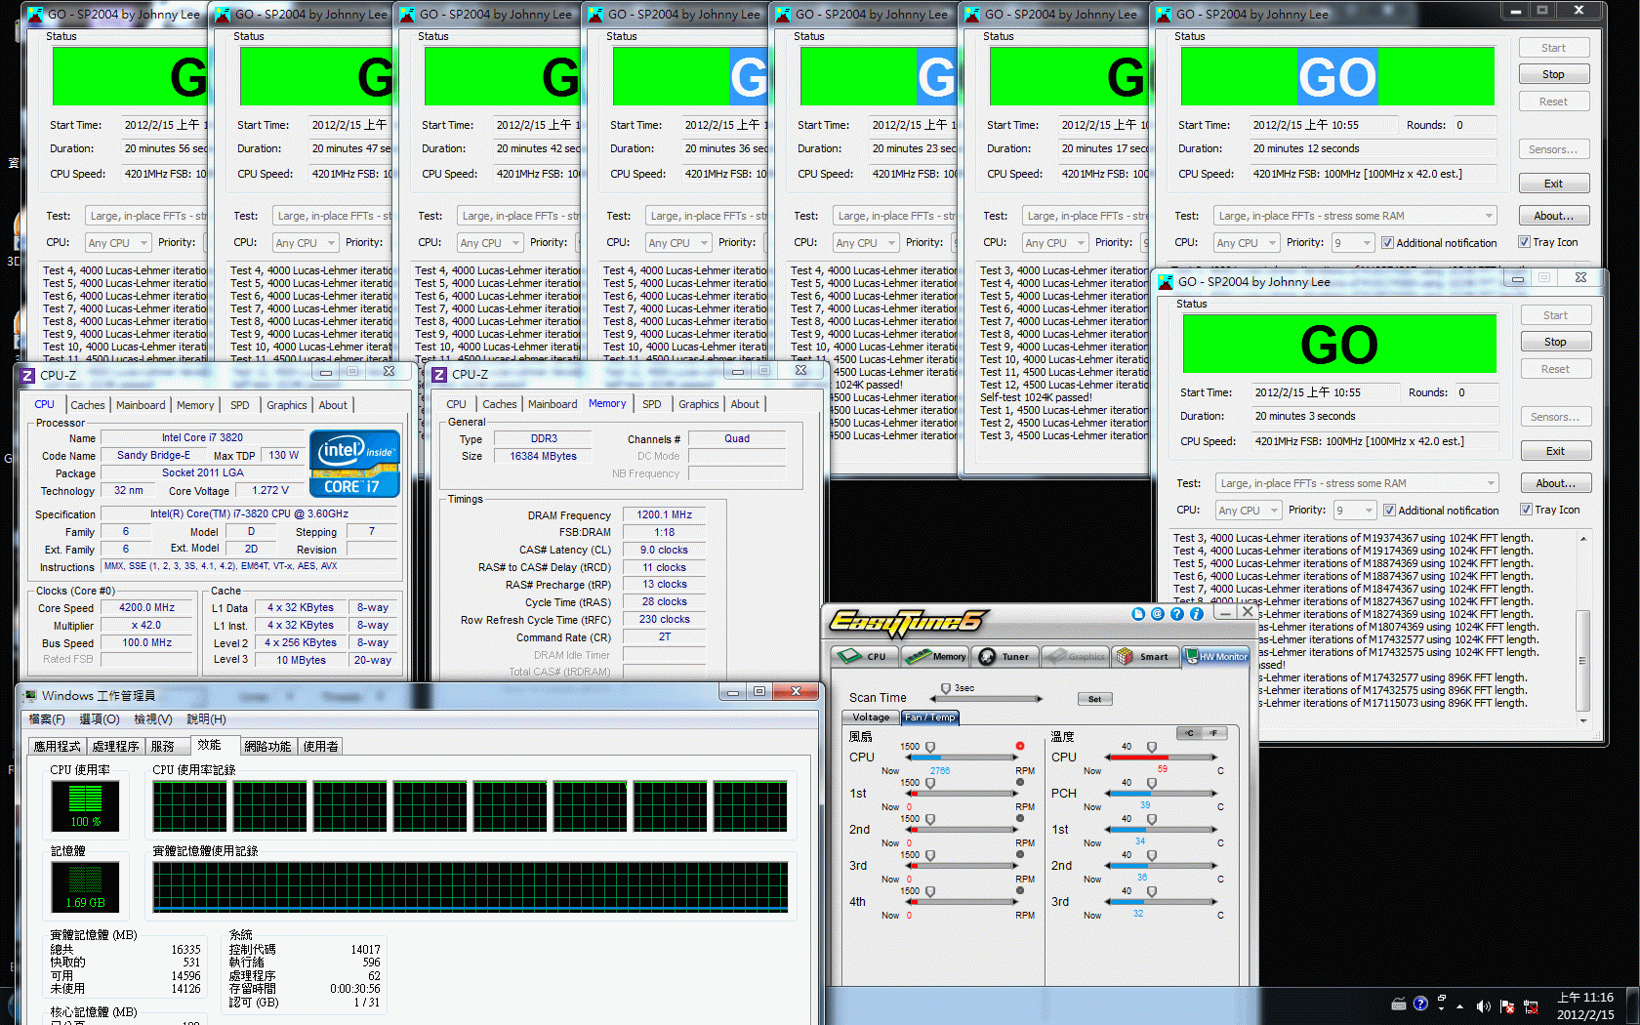Click the Z icon of the Memory CPU-Z window
The image size is (1640, 1025).
[439, 375]
